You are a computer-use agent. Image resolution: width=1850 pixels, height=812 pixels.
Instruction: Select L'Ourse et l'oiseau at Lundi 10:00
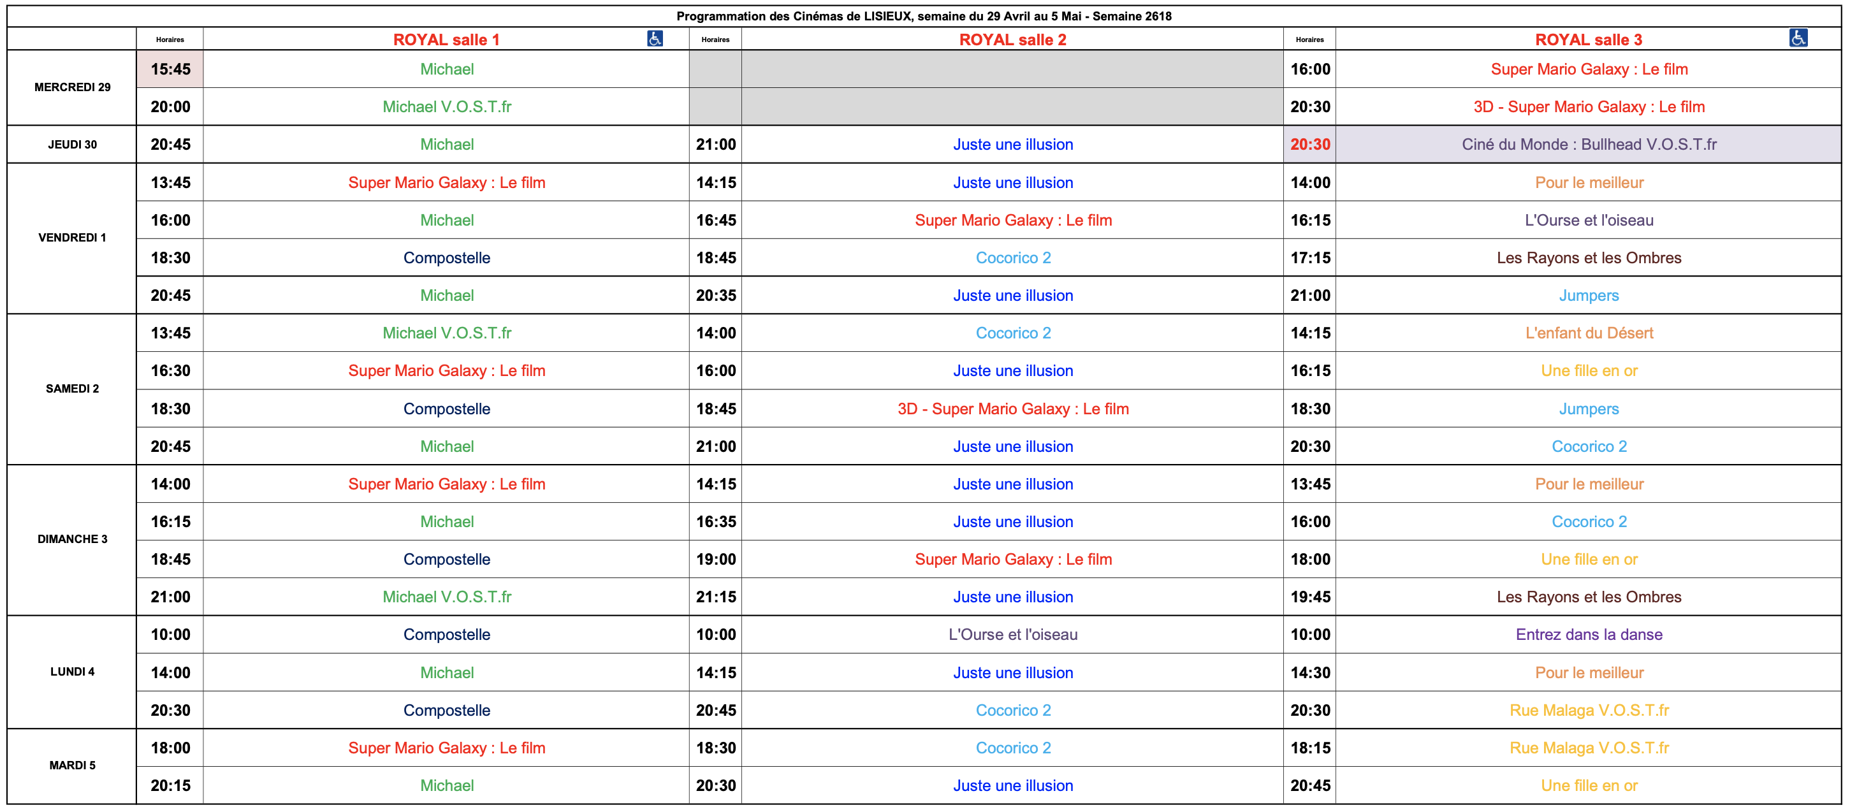pyautogui.click(x=1012, y=635)
